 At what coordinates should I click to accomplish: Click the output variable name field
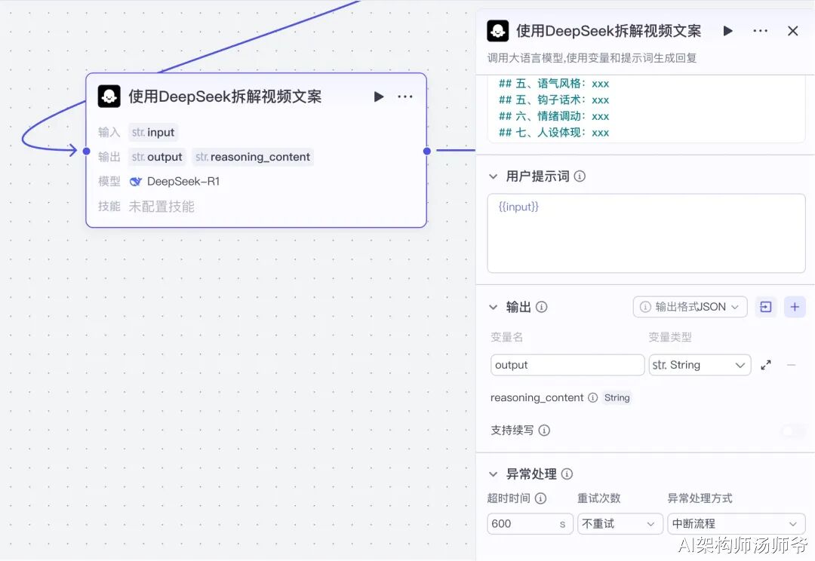click(x=567, y=365)
